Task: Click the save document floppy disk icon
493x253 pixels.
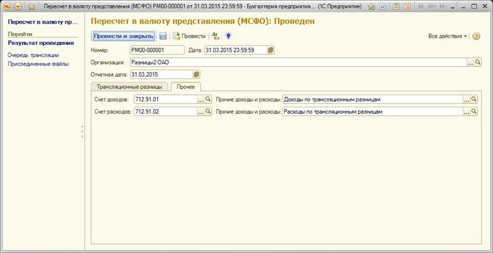Action: coord(163,37)
